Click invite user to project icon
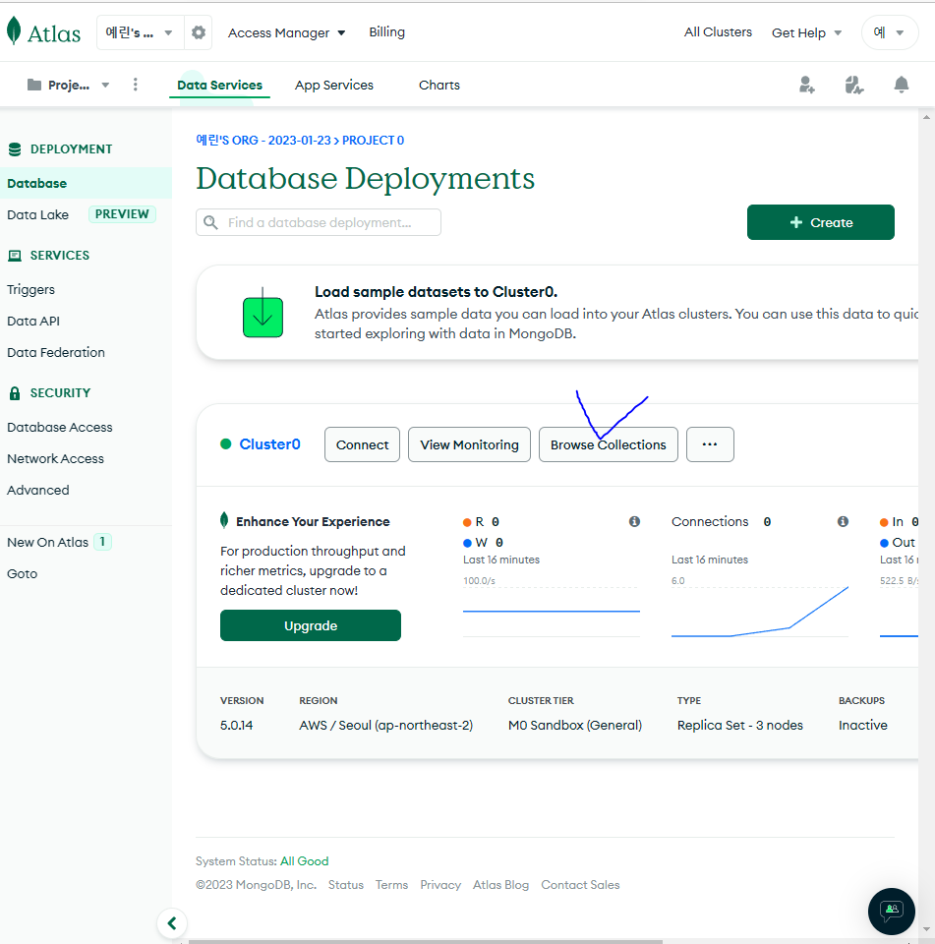The height and width of the screenshot is (944, 935). tap(807, 85)
